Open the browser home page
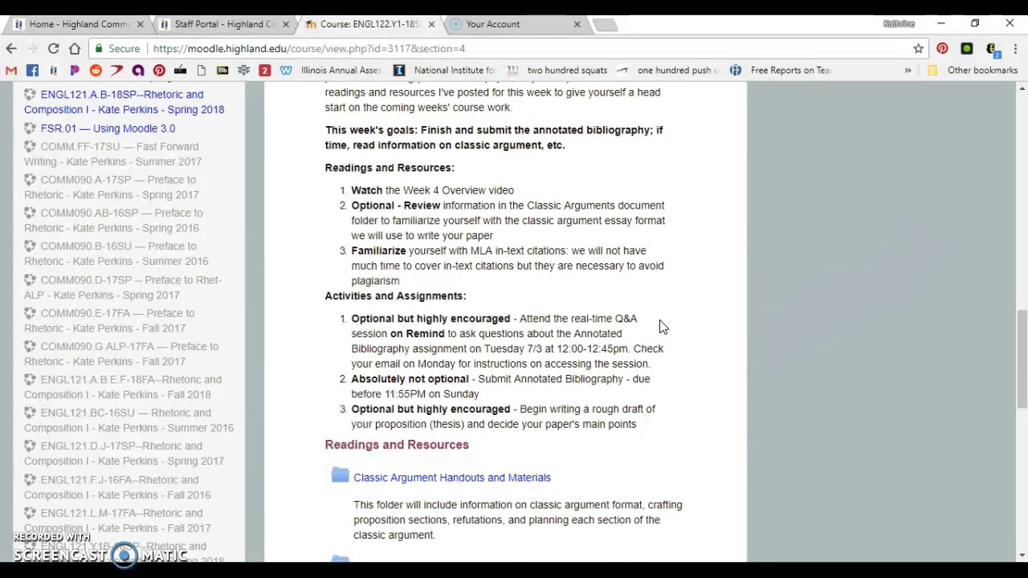The width and height of the screenshot is (1028, 578). coord(75,49)
